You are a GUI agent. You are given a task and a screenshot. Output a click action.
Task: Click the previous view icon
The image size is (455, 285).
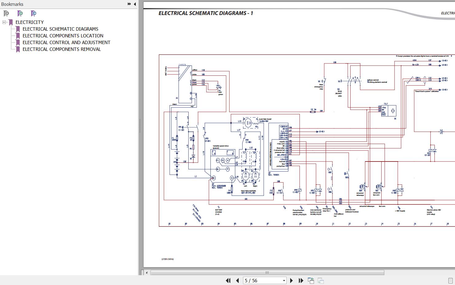tap(311, 280)
